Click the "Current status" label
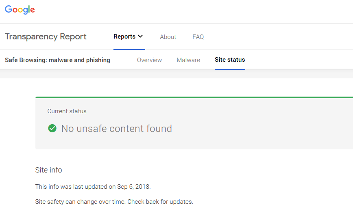The height and width of the screenshot is (220, 353). [67, 111]
